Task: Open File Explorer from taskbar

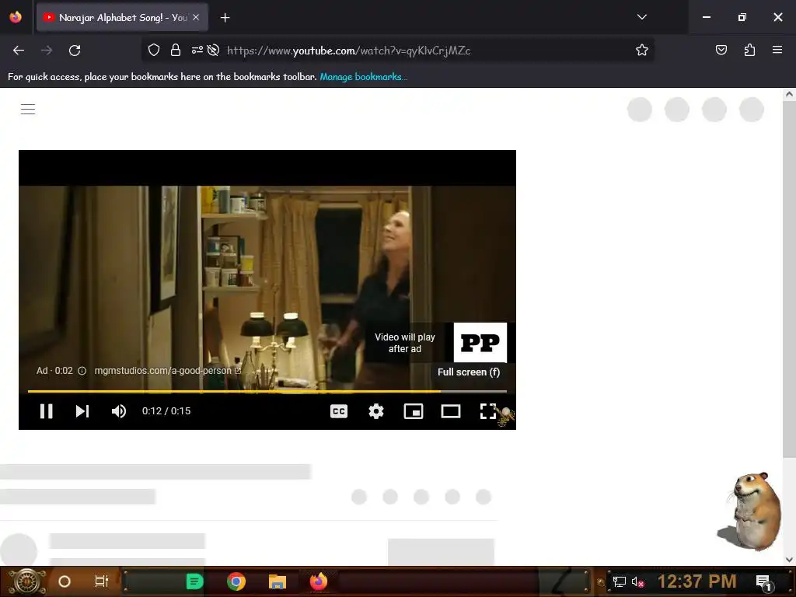Action: pyautogui.click(x=278, y=581)
